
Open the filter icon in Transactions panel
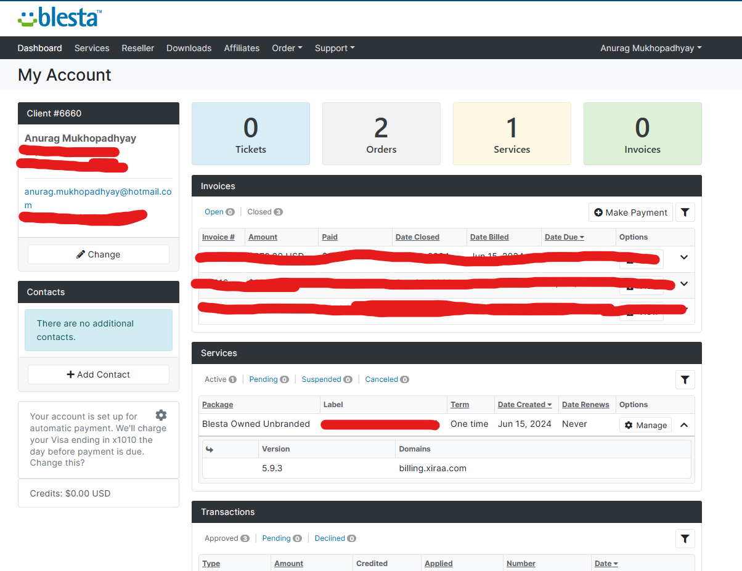(685, 538)
